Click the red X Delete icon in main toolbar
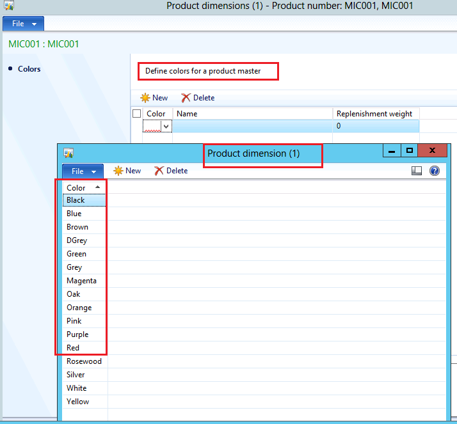457x424 pixels. [186, 98]
